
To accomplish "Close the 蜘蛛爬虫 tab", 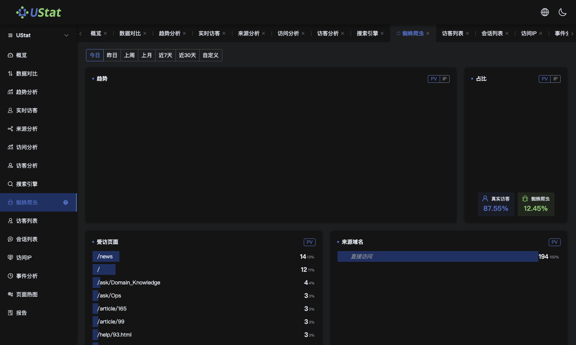I will click(x=428, y=33).
